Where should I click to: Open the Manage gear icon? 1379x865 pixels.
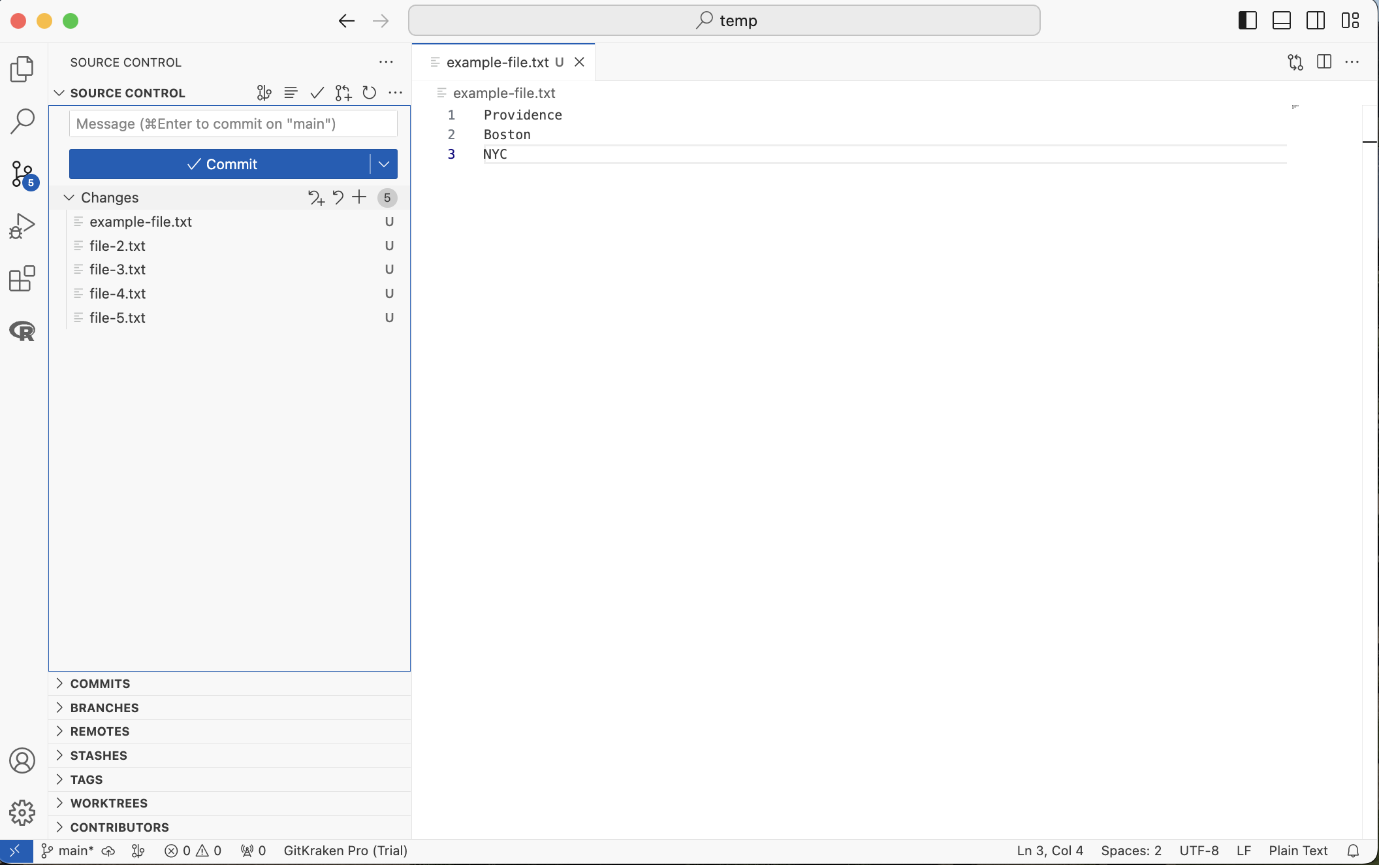[x=22, y=813]
